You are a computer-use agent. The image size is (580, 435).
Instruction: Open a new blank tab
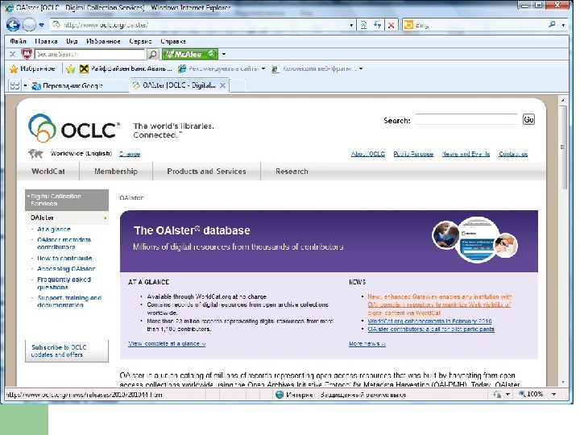[238, 85]
